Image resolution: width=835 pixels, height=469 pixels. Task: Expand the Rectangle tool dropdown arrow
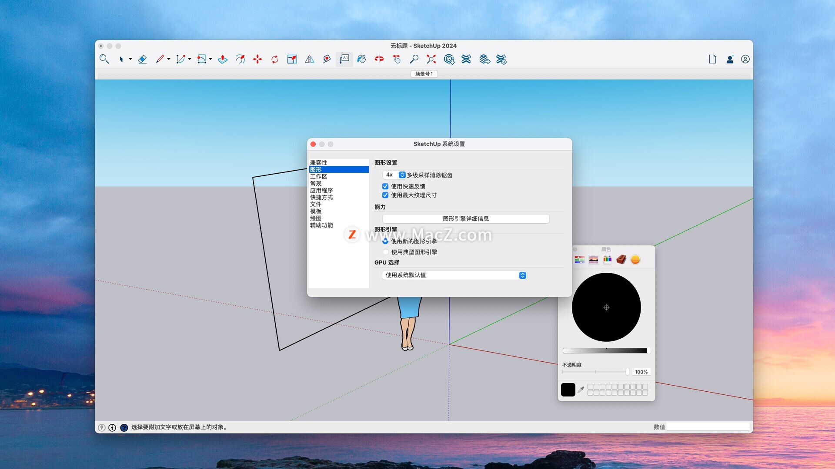(x=210, y=59)
